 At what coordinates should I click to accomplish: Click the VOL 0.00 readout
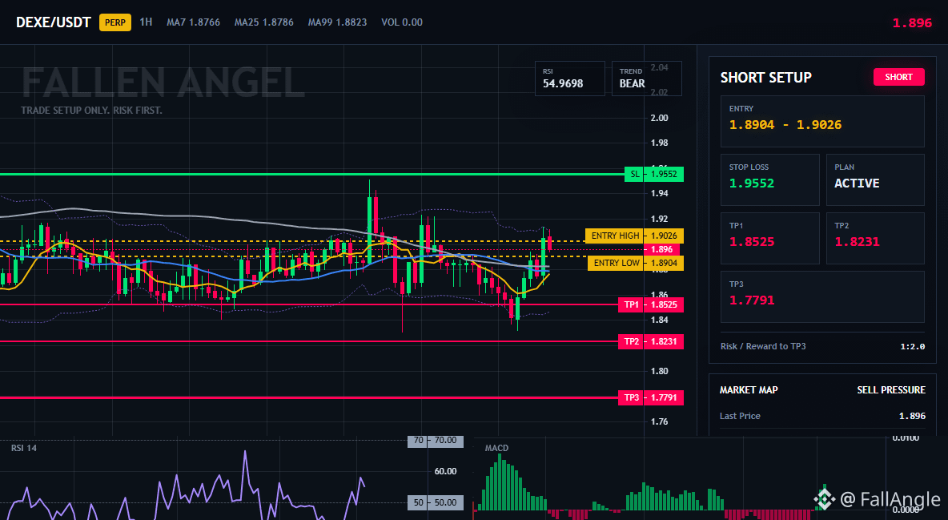[401, 22]
